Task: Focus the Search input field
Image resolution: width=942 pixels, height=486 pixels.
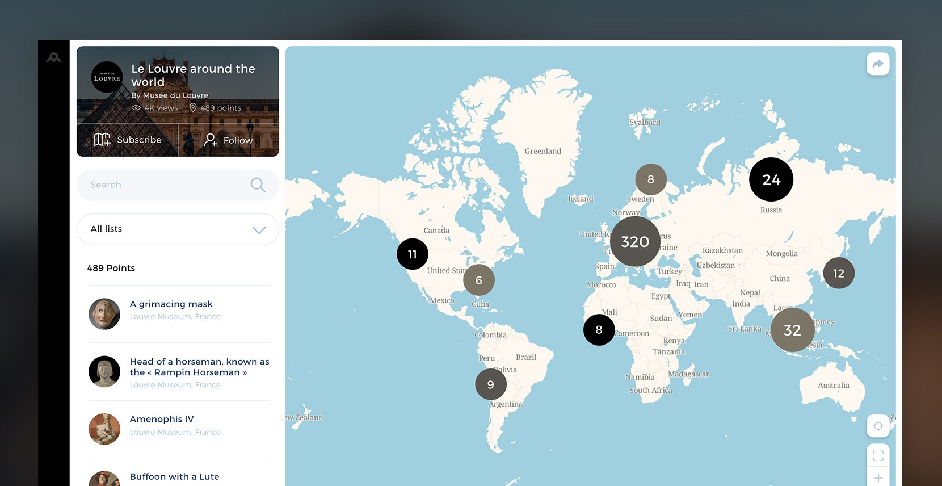Action: click(178, 185)
